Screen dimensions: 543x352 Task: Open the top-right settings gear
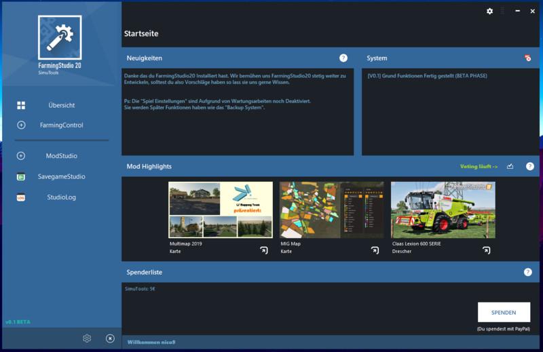tap(490, 12)
